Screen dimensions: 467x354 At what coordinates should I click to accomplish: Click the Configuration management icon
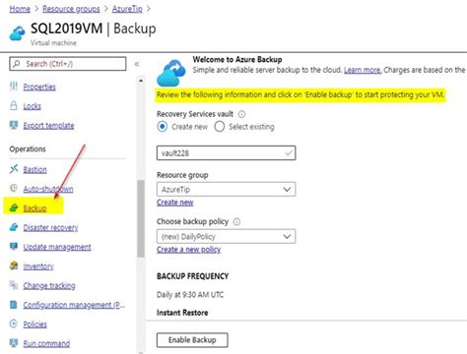[14, 305]
